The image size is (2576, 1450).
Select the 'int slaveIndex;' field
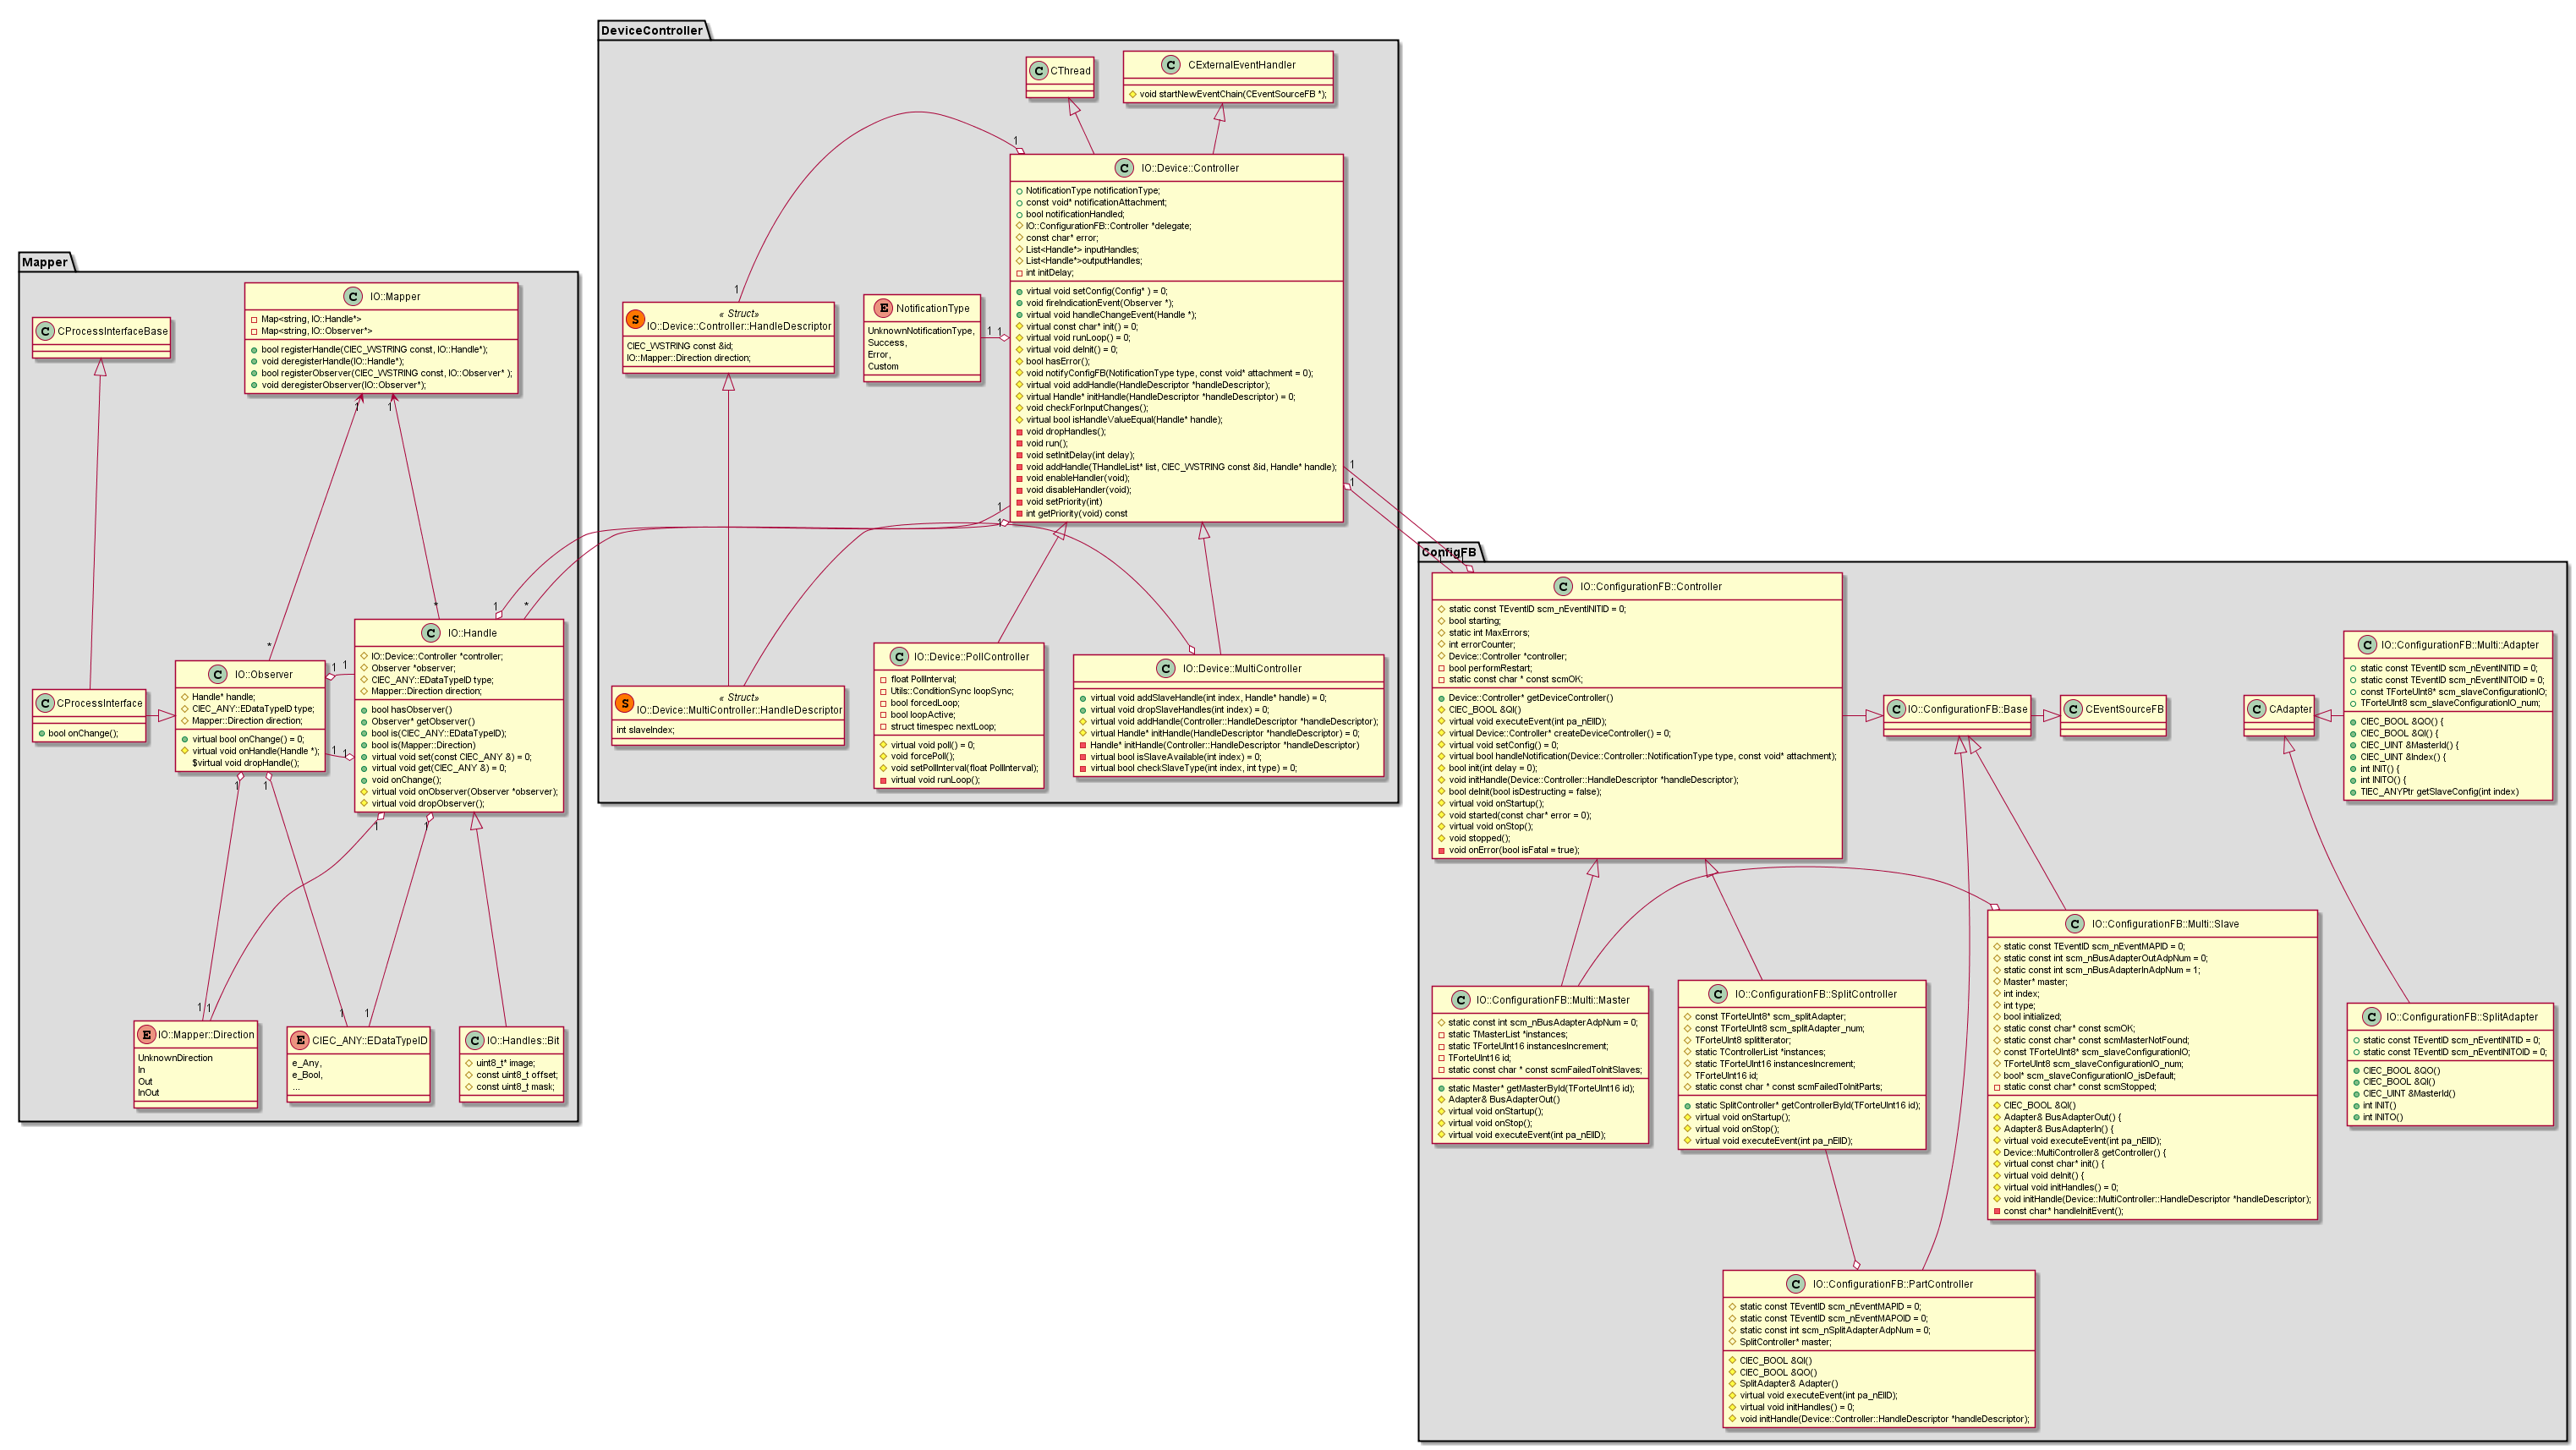[x=645, y=730]
